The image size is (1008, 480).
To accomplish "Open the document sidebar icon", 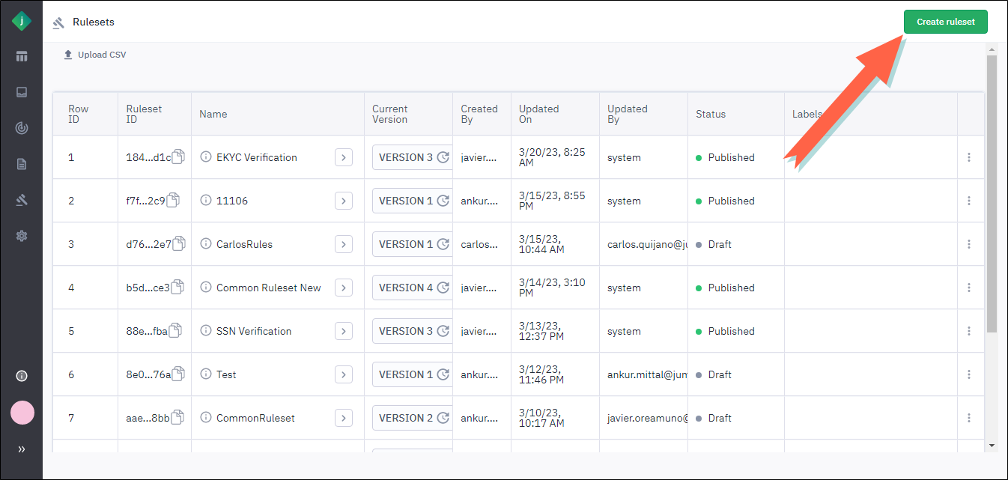I will click(x=22, y=164).
